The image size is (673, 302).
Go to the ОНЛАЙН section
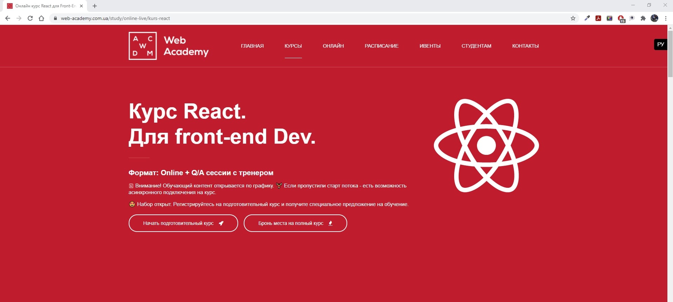tap(333, 46)
